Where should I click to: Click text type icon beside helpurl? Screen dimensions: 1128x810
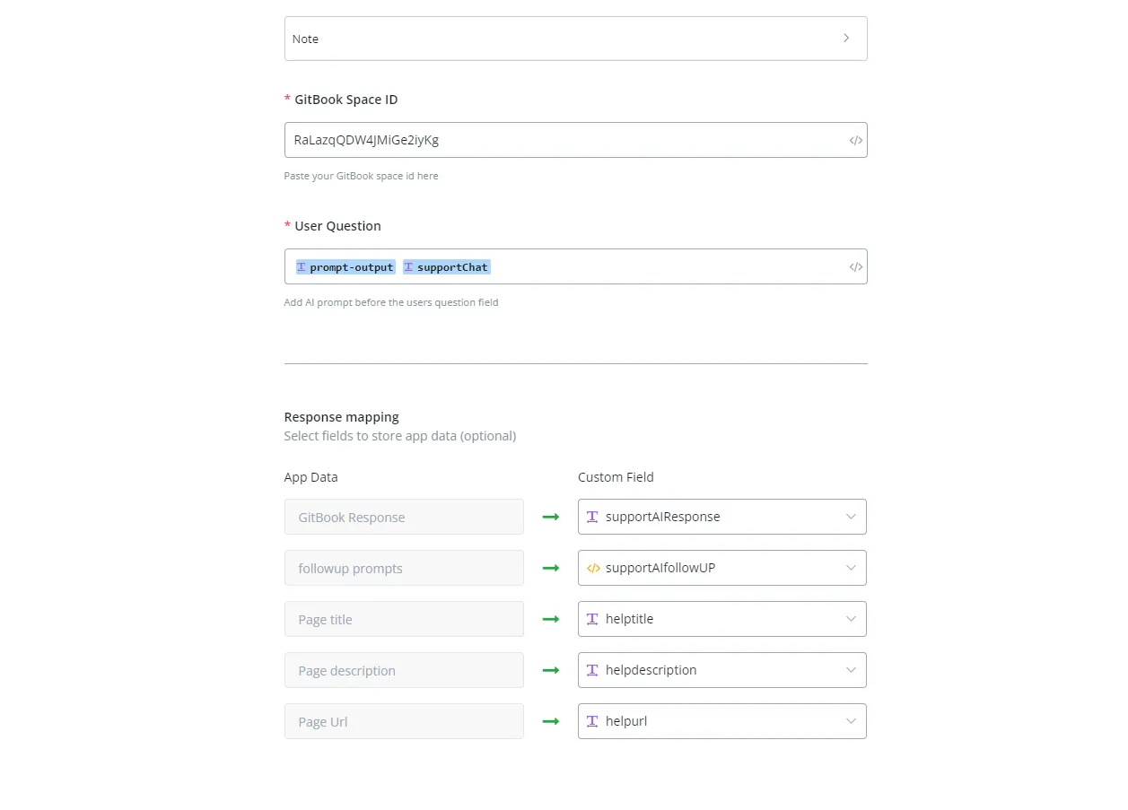pos(592,721)
